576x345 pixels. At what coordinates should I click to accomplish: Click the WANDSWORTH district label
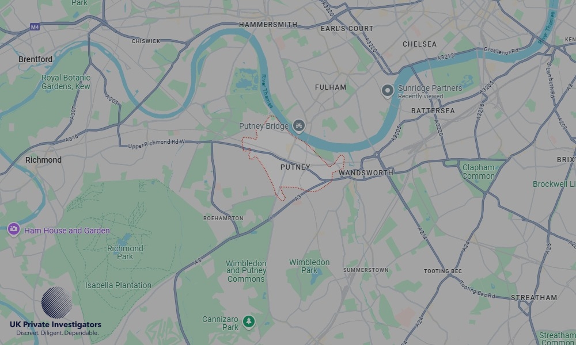point(366,172)
